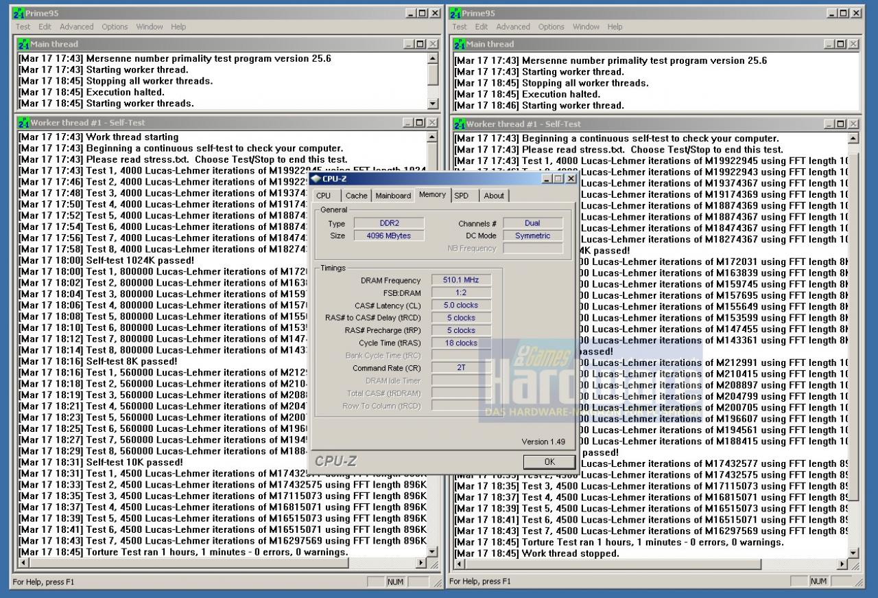Viewport: 878px width, 598px height.
Task: Open Options menu in right Prime95 window
Action: pos(551,27)
